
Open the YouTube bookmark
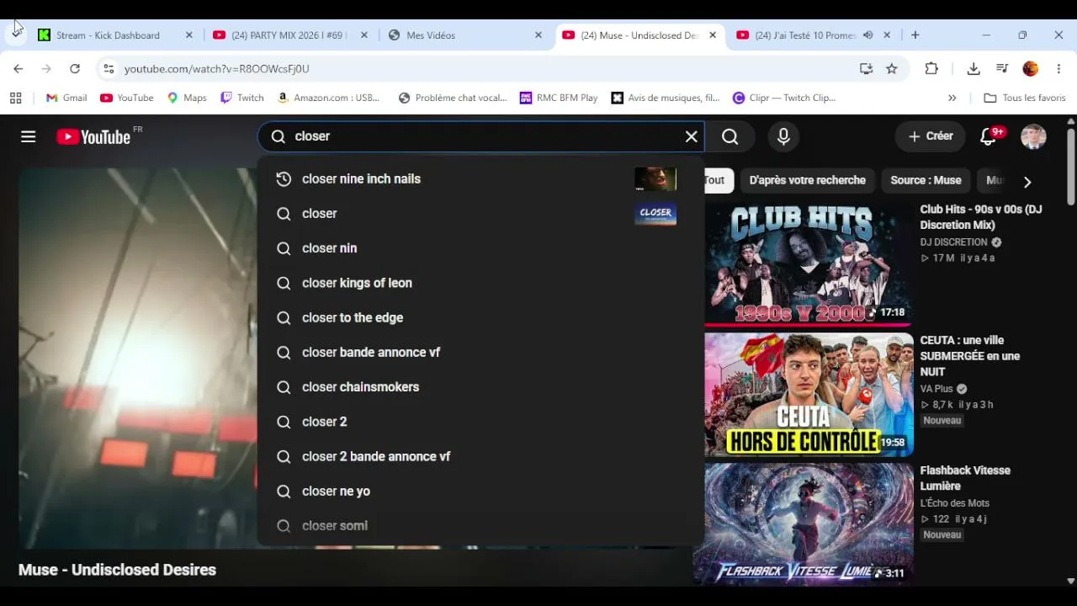tap(126, 98)
